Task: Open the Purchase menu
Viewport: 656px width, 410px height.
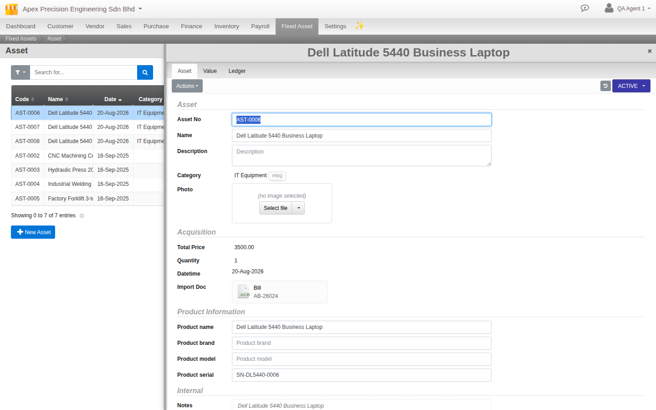Action: 156,26
